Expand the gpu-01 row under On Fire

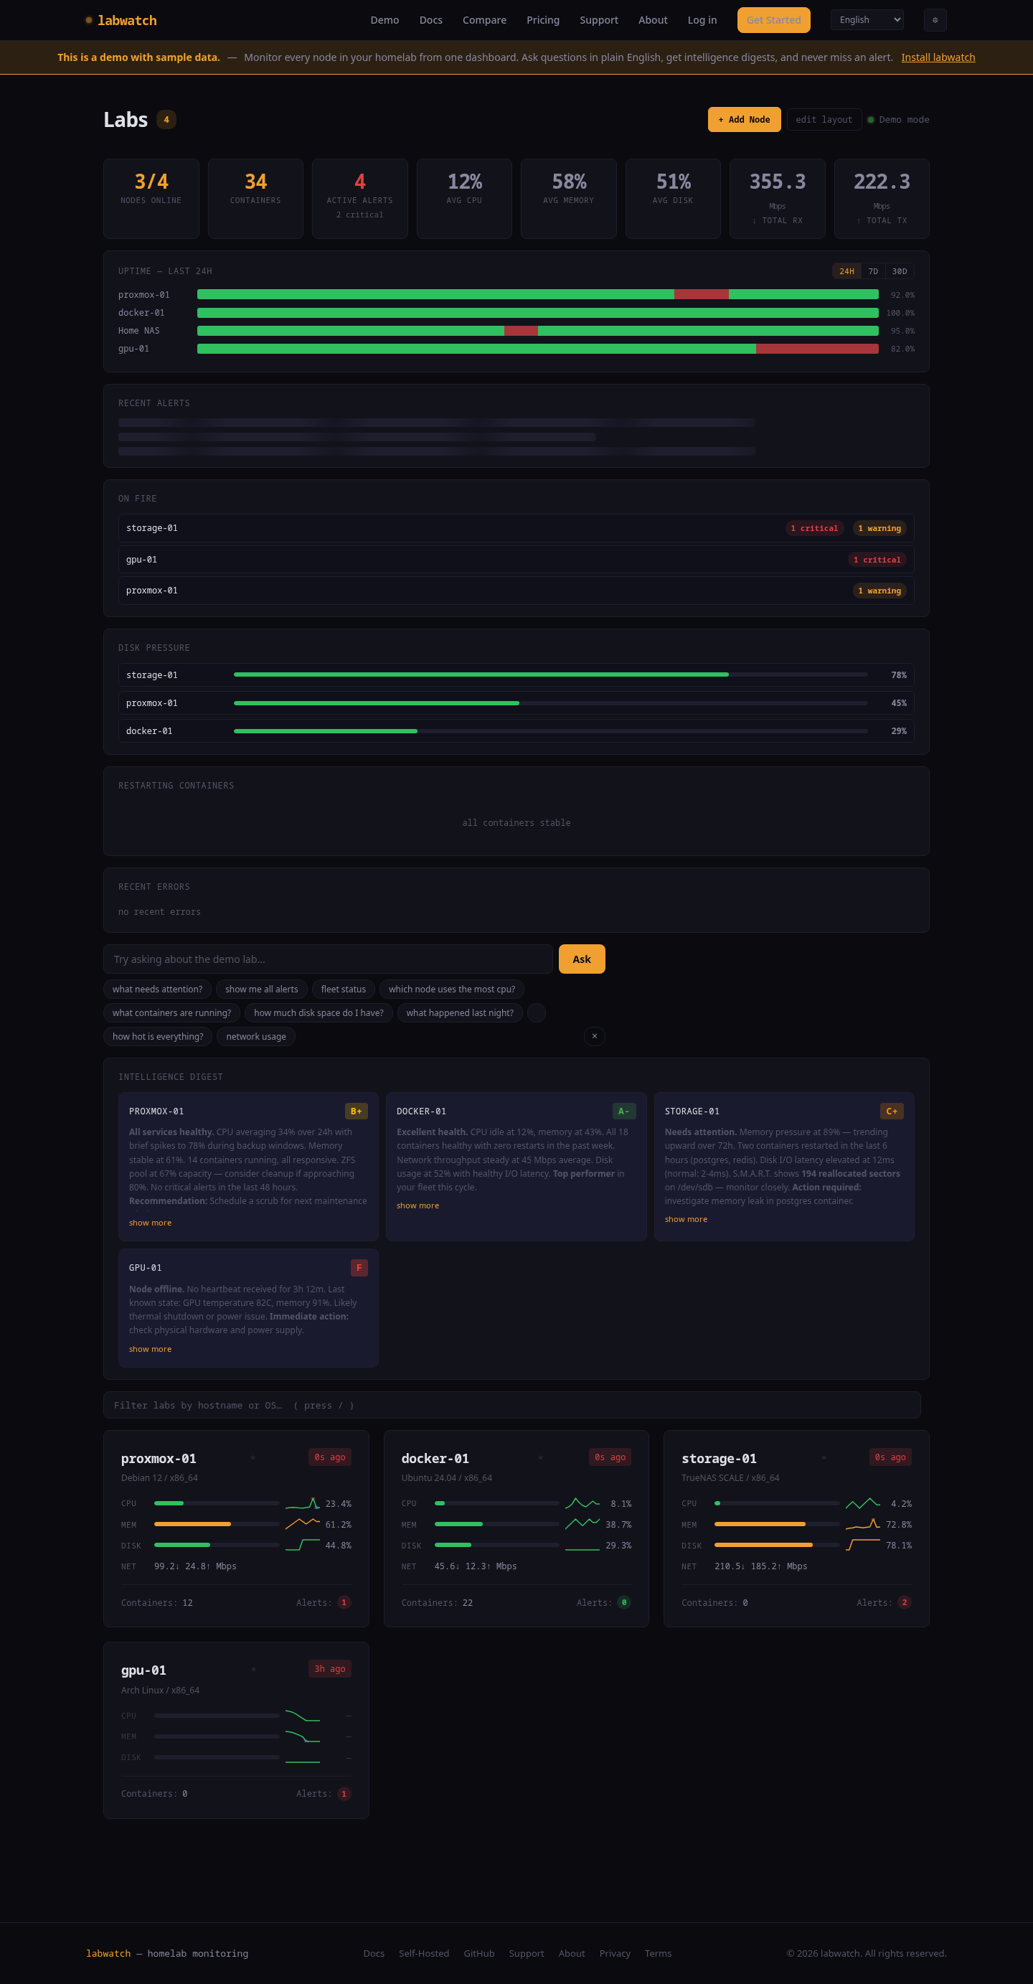point(516,559)
